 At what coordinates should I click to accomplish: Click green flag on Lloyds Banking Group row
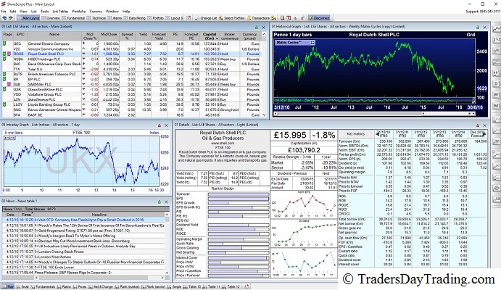4,104
